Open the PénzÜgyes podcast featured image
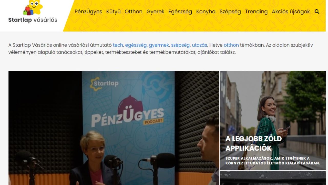Screen dimensions: 328x185 pyautogui.click(x=114, y=128)
